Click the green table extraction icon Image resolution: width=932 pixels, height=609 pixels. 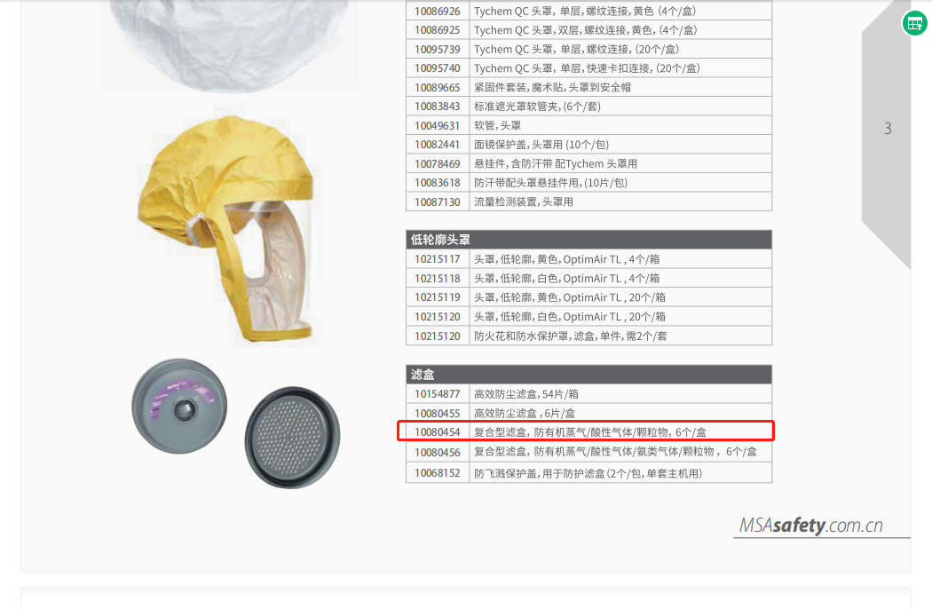pos(915,24)
